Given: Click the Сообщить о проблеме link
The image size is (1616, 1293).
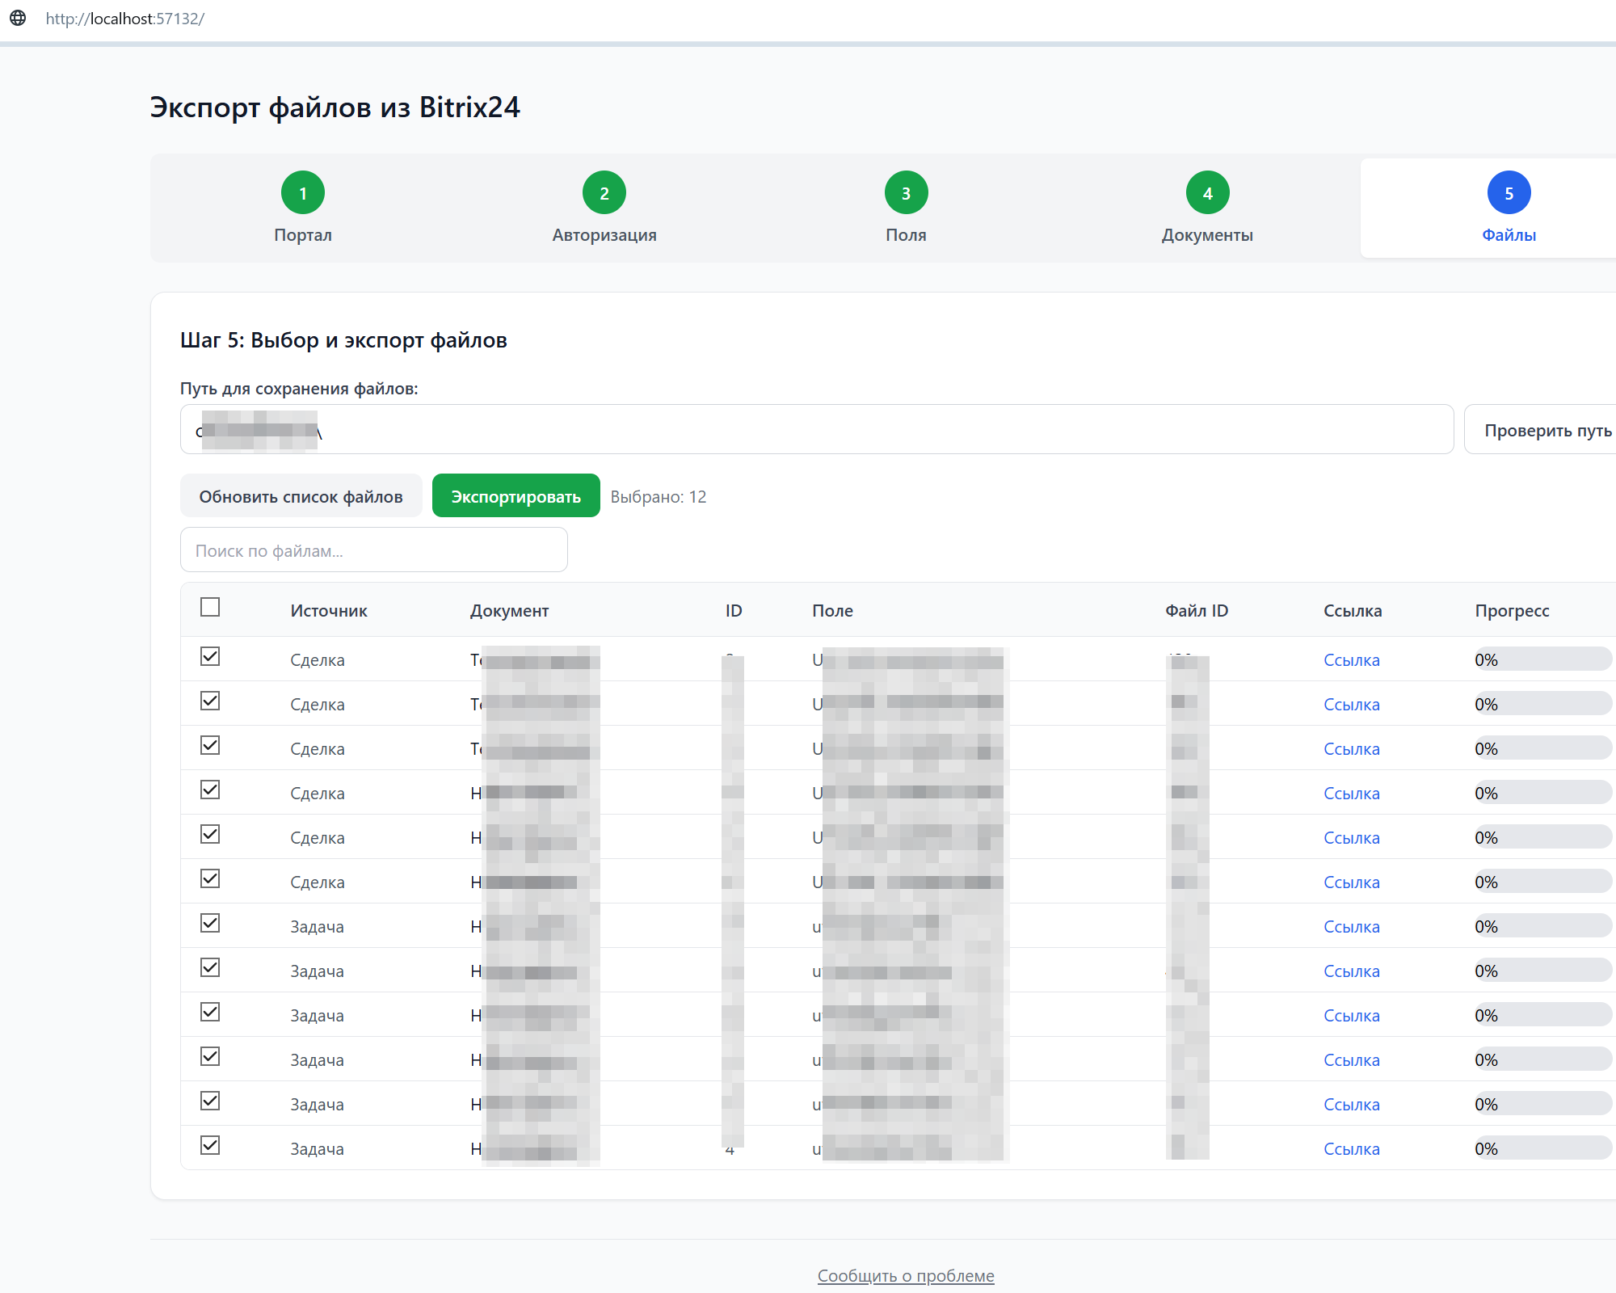Looking at the screenshot, I should pos(906,1275).
